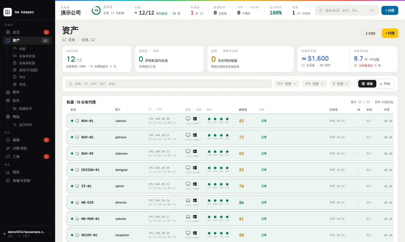This screenshot has width=405, height=242.
Task: Click the Windows icon in BUH-01 row
Action: click(x=195, y=119)
